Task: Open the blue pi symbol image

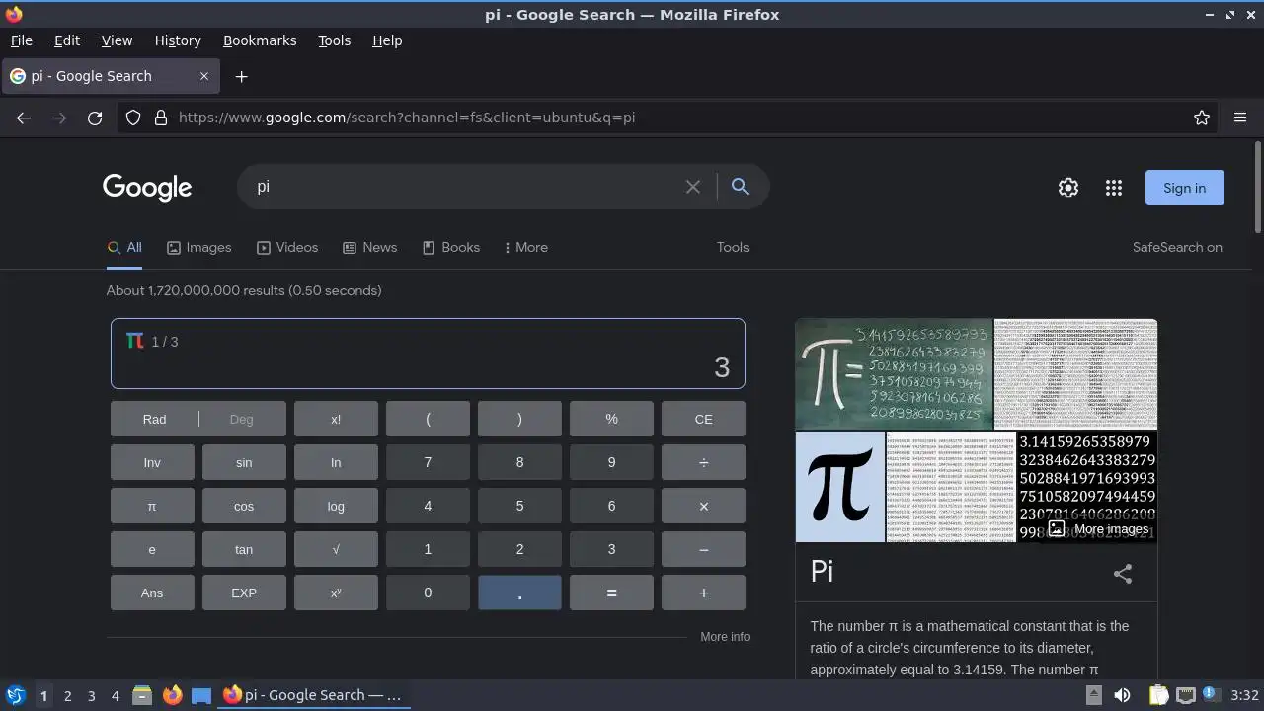Action: [840, 486]
